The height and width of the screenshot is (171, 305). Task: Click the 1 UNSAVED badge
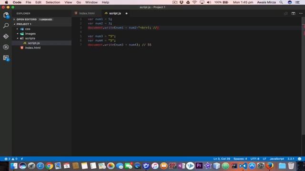pos(46,19)
